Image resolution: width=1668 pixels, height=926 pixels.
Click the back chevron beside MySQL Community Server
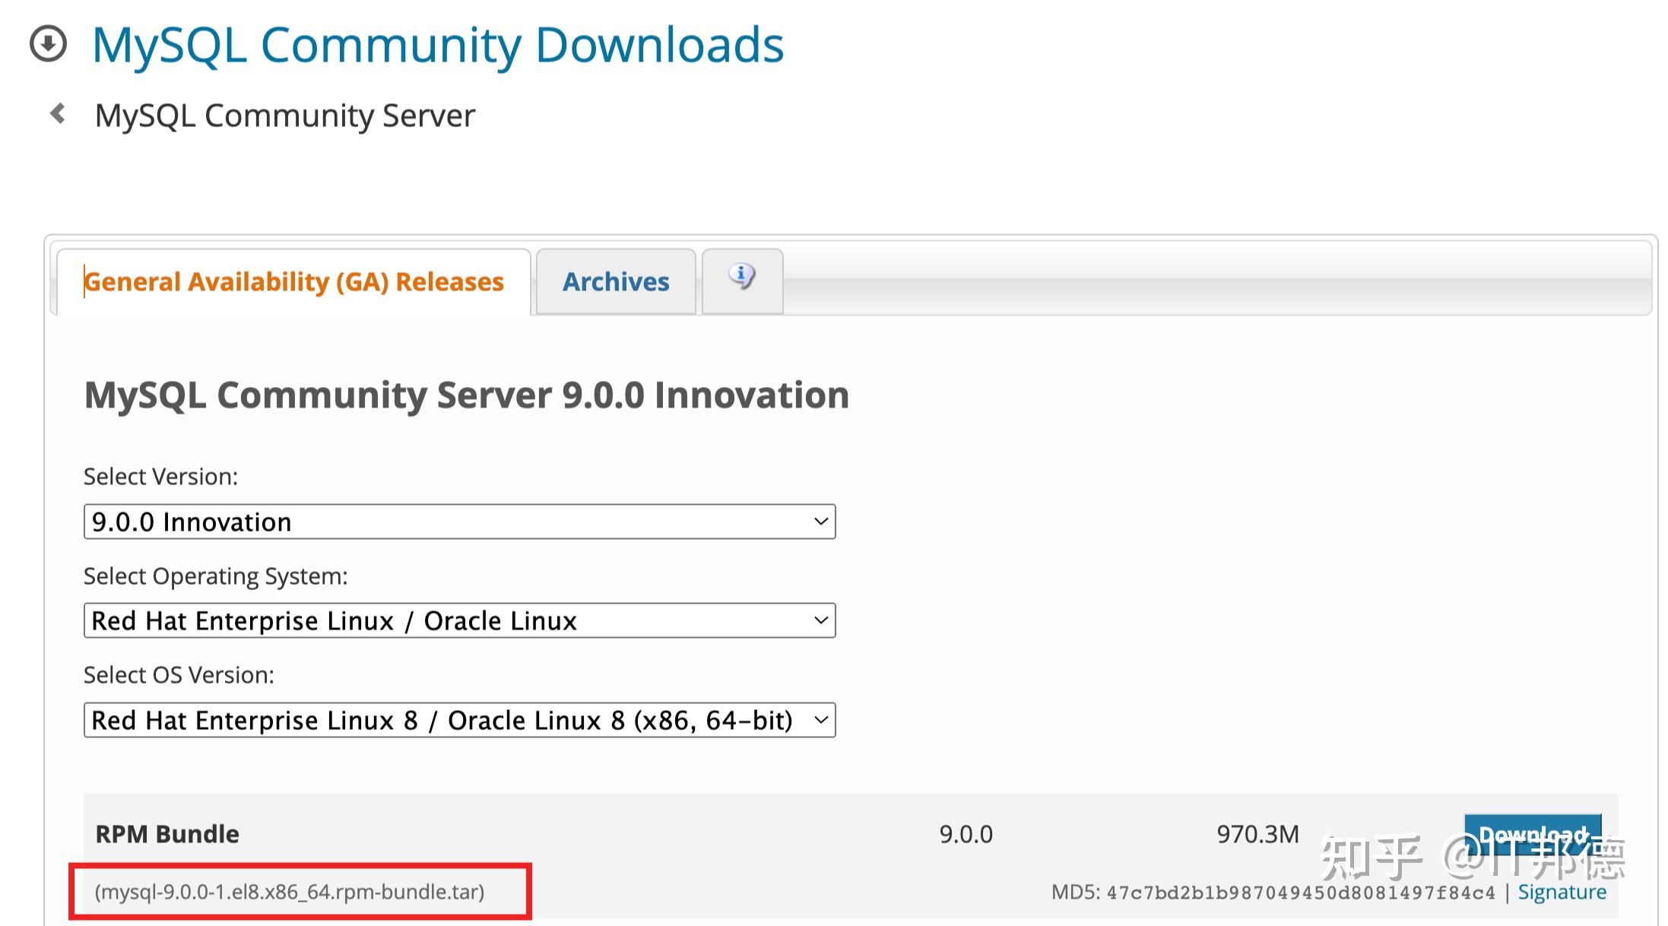click(57, 114)
